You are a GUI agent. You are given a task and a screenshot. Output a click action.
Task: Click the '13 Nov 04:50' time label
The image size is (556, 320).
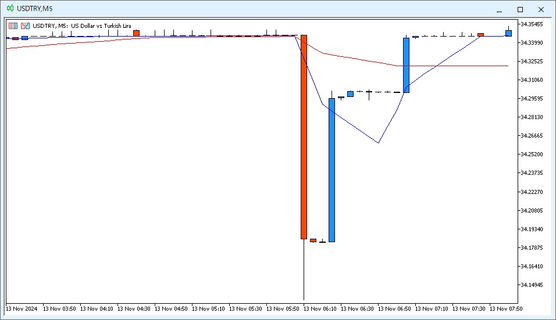pyautogui.click(x=171, y=308)
